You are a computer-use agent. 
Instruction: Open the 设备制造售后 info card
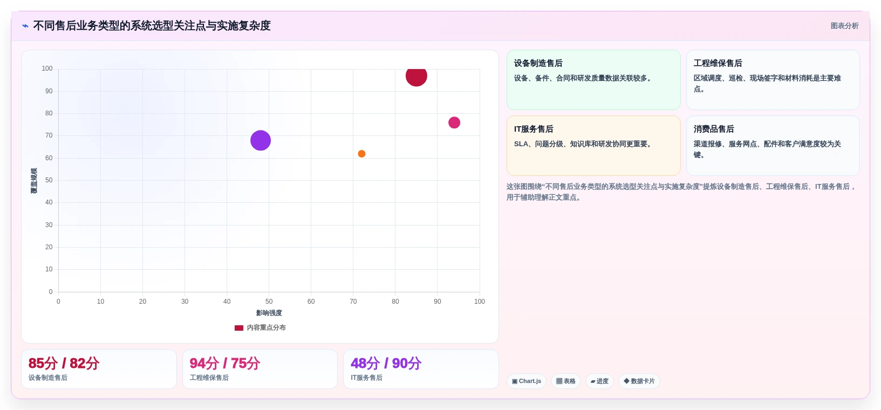593,80
